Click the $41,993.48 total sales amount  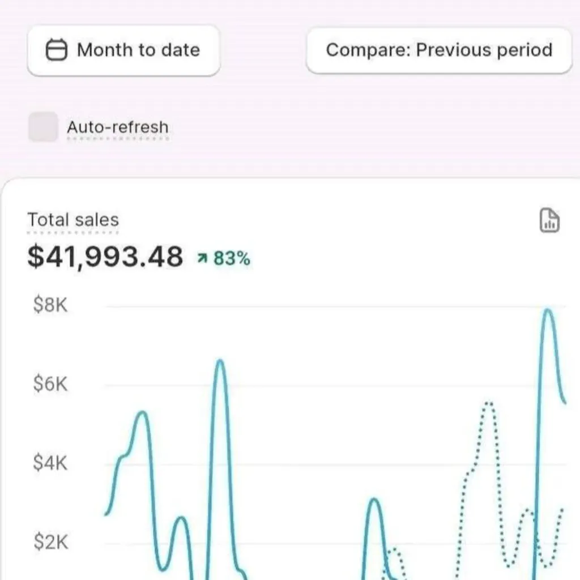click(x=105, y=257)
